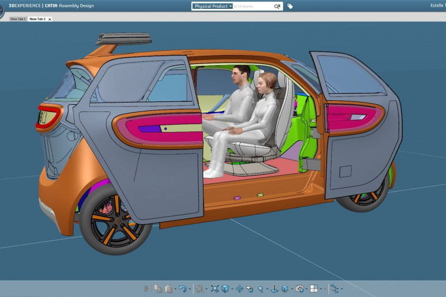Click the view mode shaded cube icon
This screenshot has height=297, width=446.
pos(285,289)
